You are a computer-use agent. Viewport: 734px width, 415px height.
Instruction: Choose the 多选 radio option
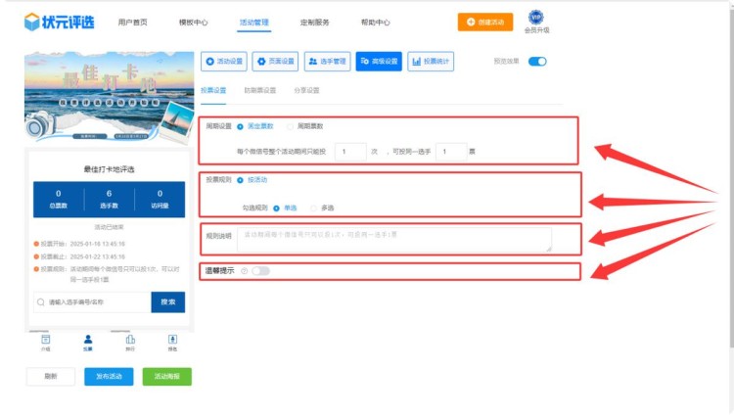coord(313,207)
